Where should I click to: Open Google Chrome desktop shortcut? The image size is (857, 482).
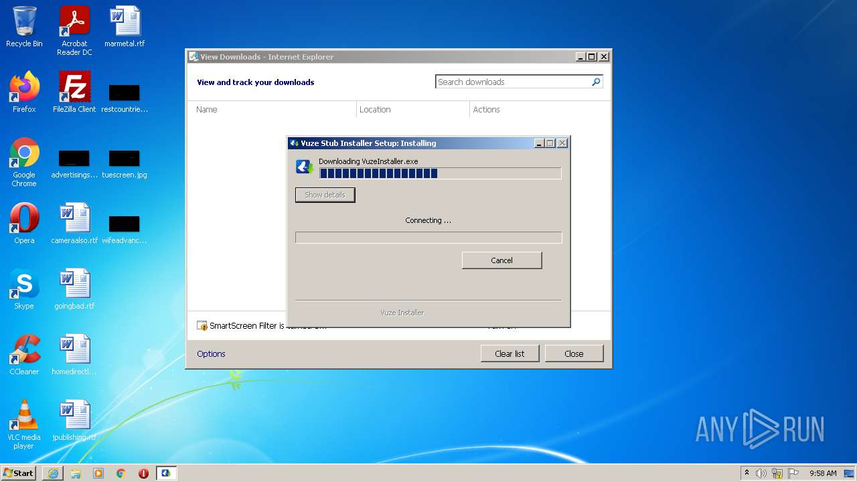pos(24,162)
